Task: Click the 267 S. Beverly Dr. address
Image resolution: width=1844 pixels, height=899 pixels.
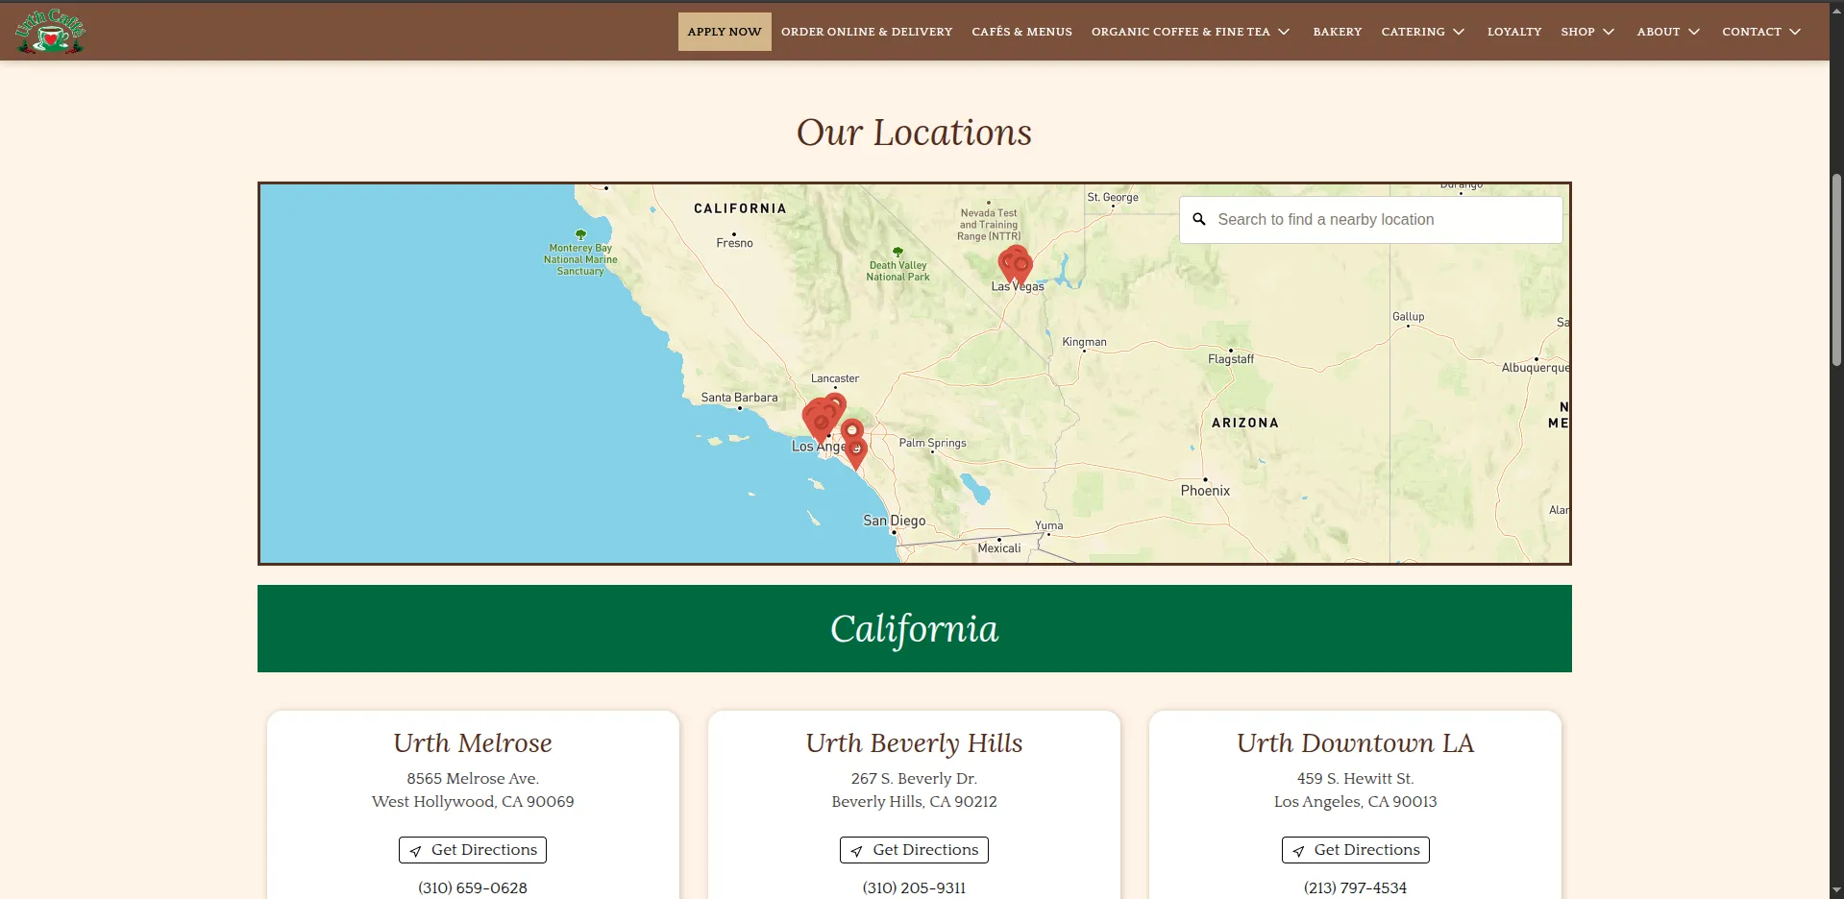Action: pyautogui.click(x=914, y=779)
